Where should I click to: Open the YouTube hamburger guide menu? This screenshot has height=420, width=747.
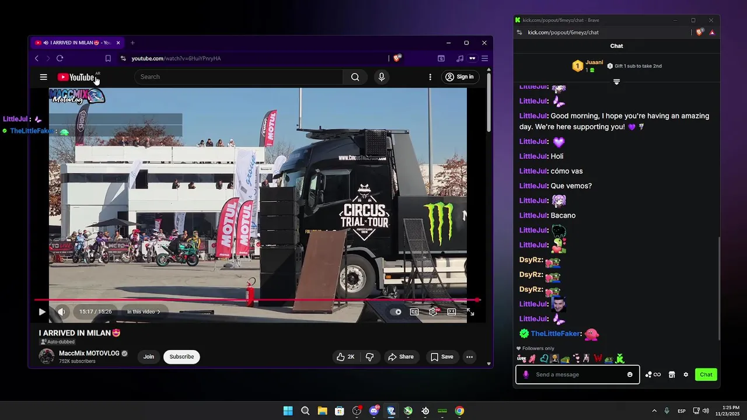[43, 77]
